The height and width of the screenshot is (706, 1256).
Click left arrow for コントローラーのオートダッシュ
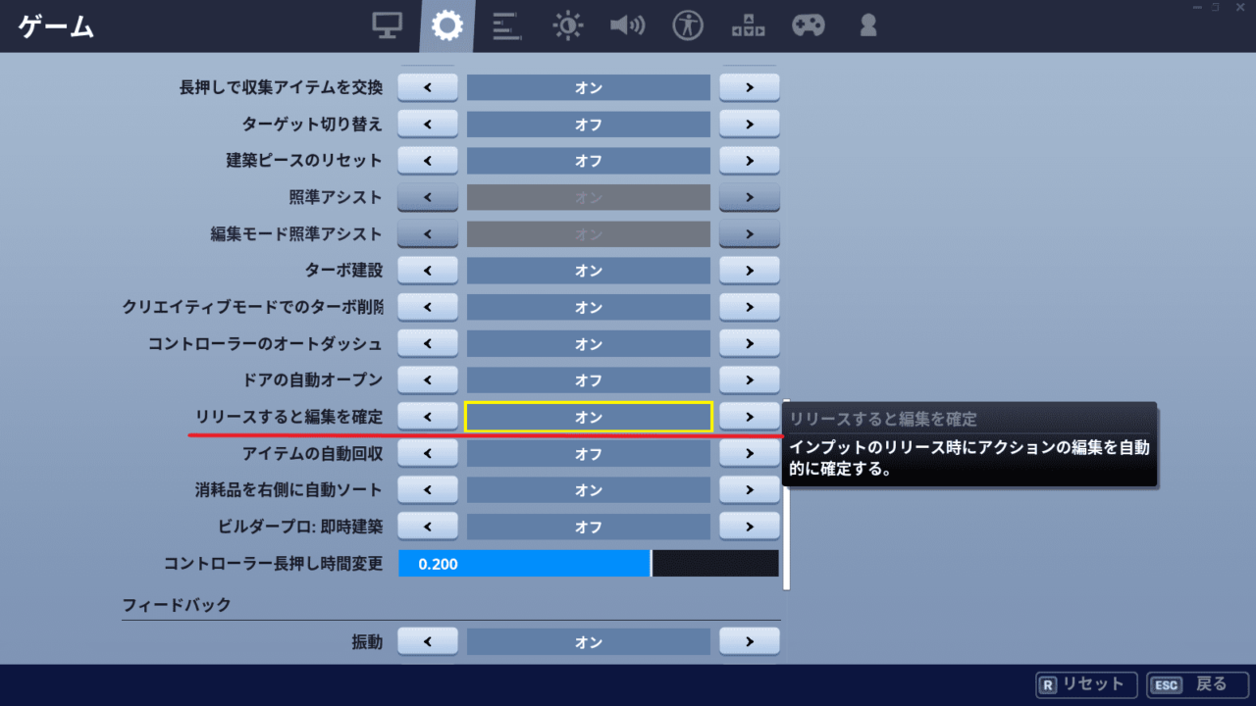428,343
